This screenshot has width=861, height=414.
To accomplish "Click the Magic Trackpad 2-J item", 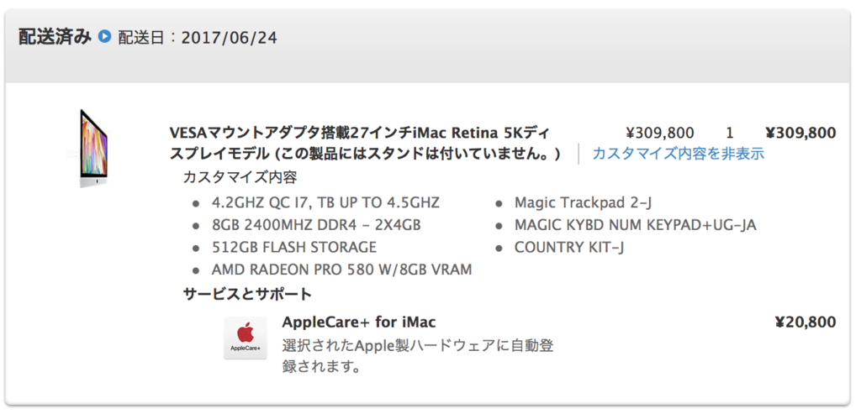I will (x=584, y=203).
